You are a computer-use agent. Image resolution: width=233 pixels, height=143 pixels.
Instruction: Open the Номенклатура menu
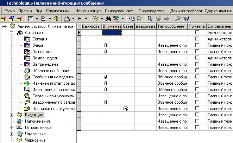[88, 11]
